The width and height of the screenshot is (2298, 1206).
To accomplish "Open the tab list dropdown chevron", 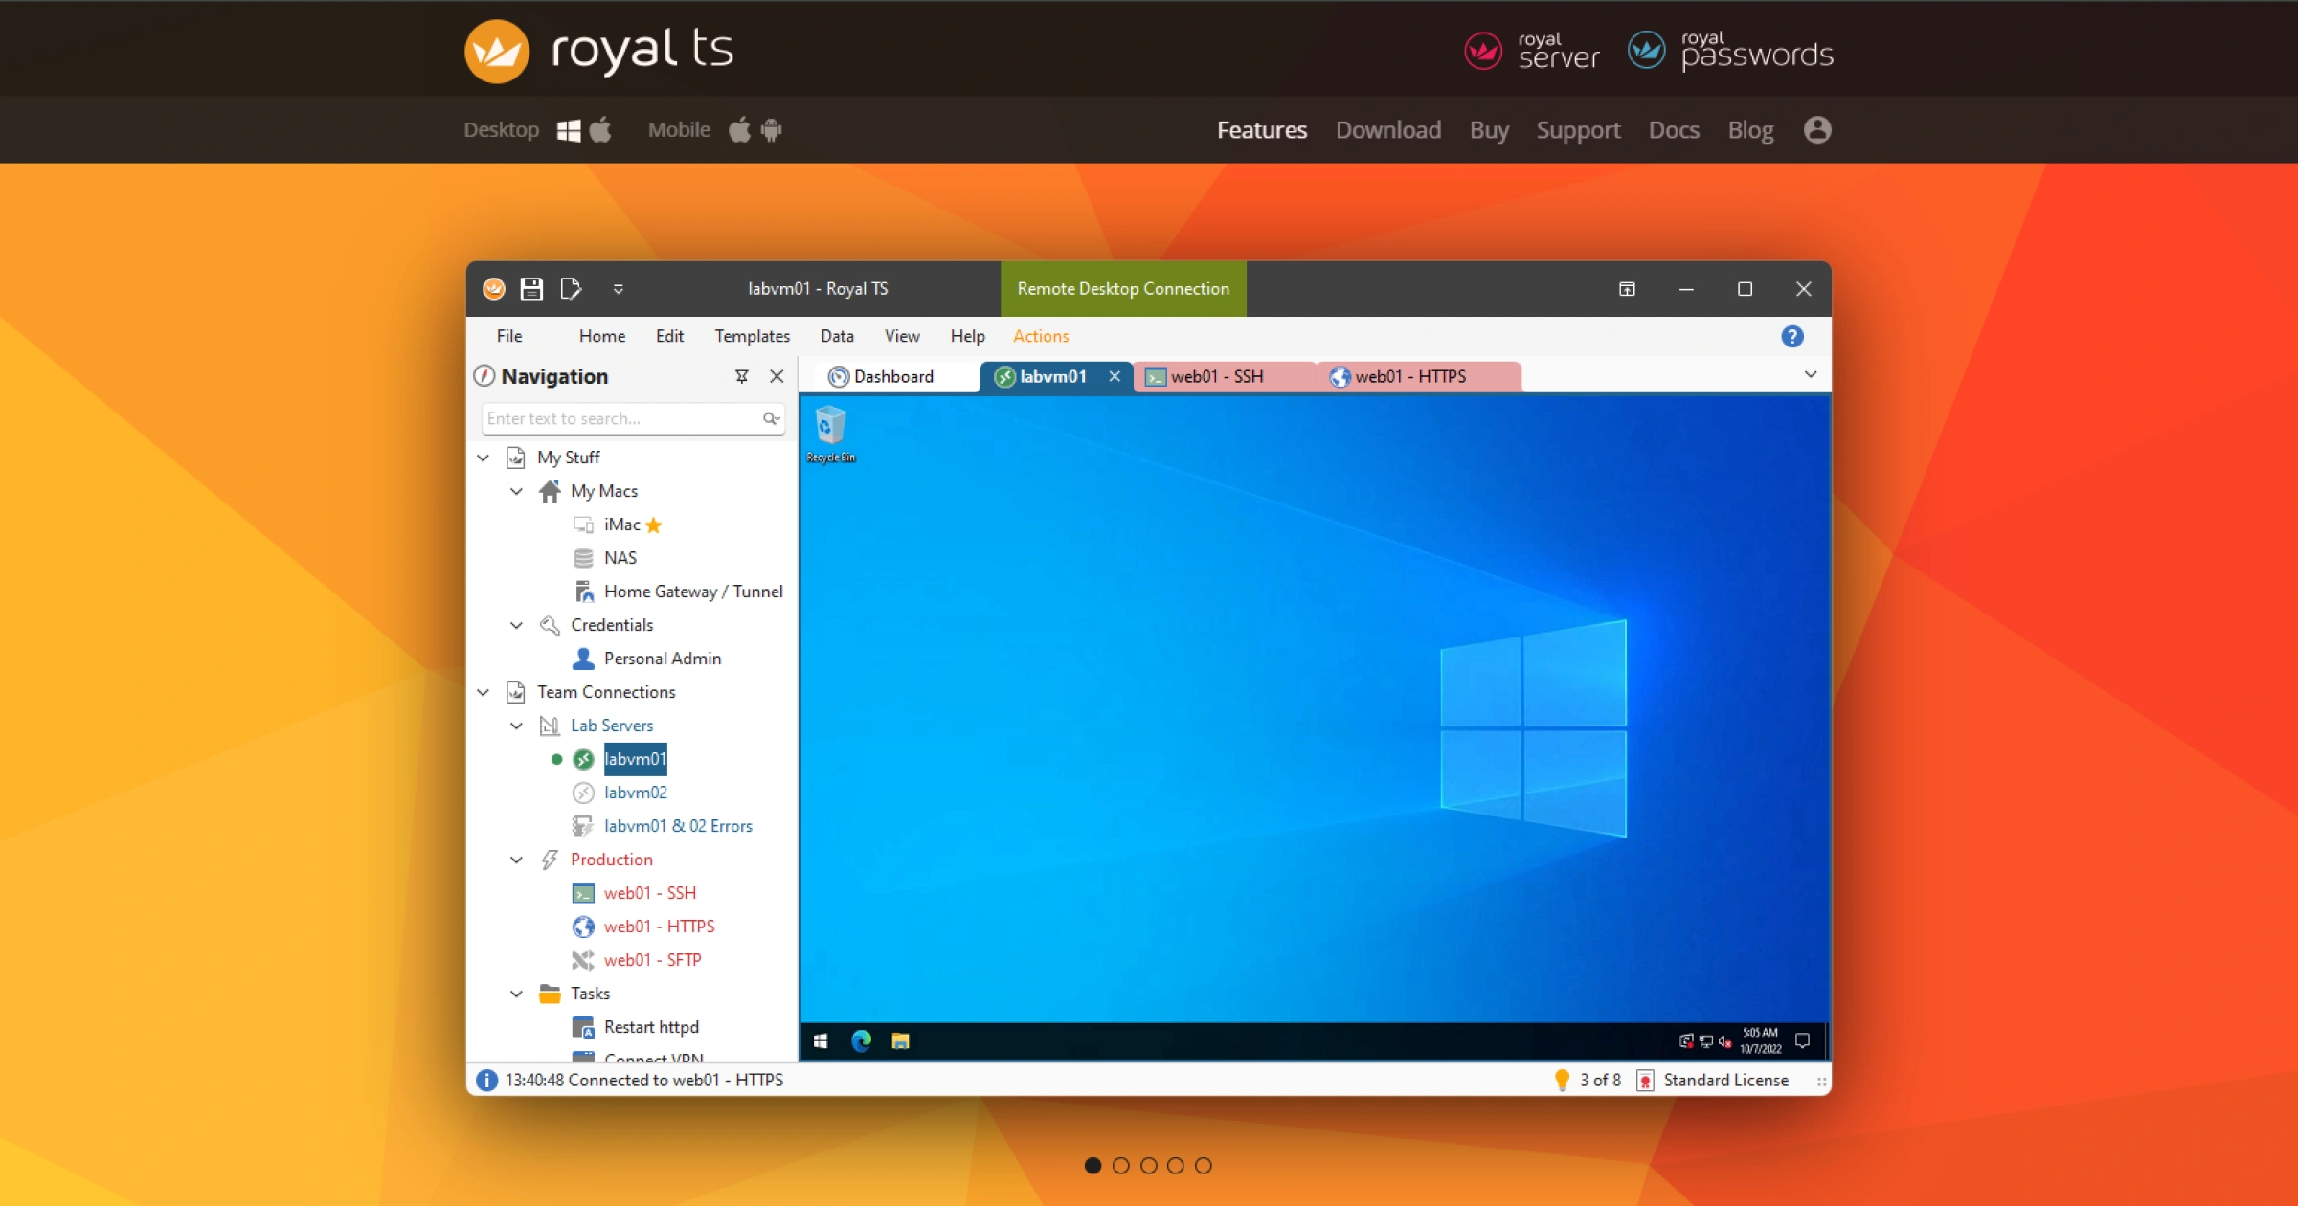I will pyautogui.click(x=1811, y=375).
